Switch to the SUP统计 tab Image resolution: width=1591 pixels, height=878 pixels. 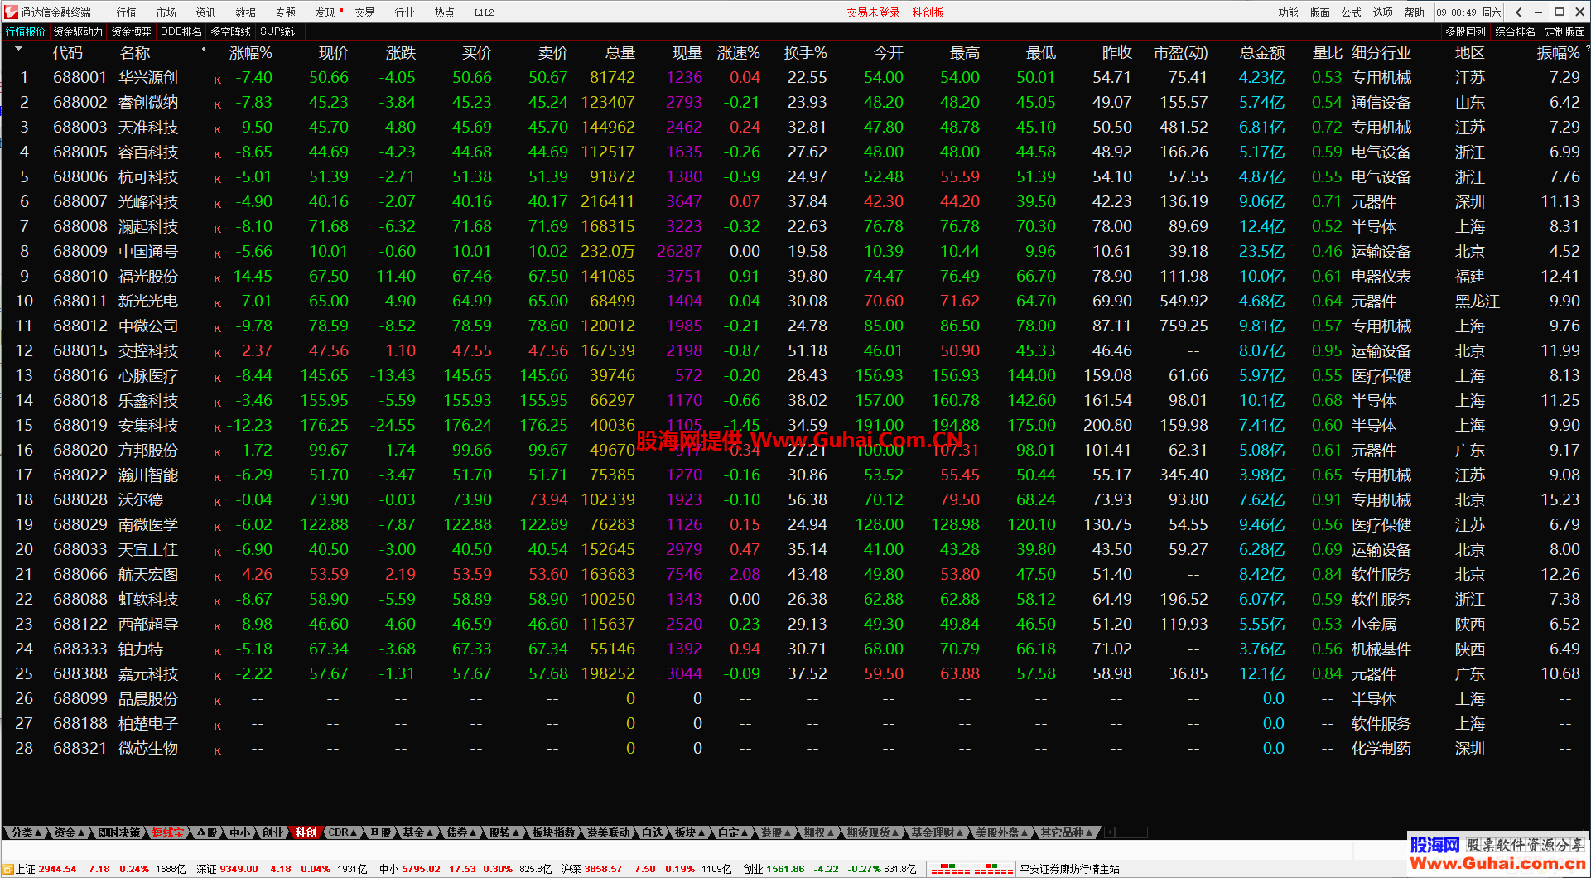coord(280,31)
